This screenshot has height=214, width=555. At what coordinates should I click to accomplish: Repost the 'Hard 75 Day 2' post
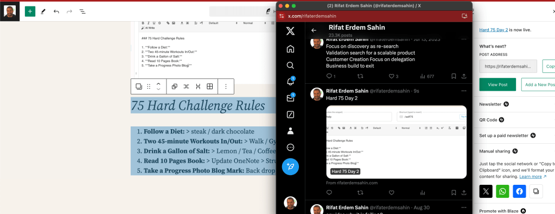coord(360,192)
